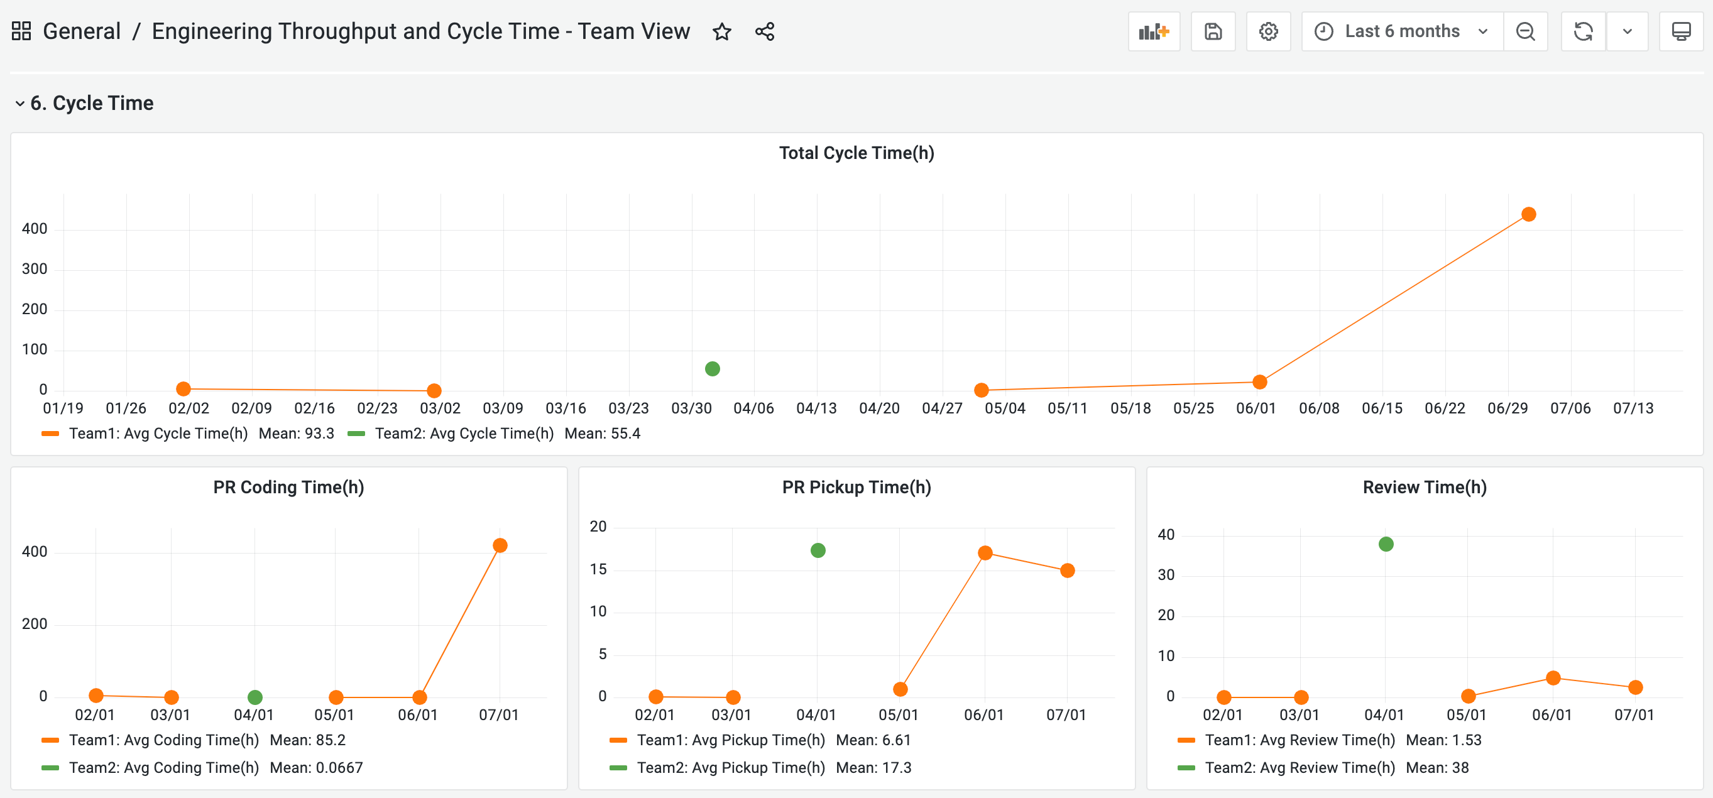Screen dimensions: 1713x798
Task: Refresh the dashboard
Action: pos(1583,31)
